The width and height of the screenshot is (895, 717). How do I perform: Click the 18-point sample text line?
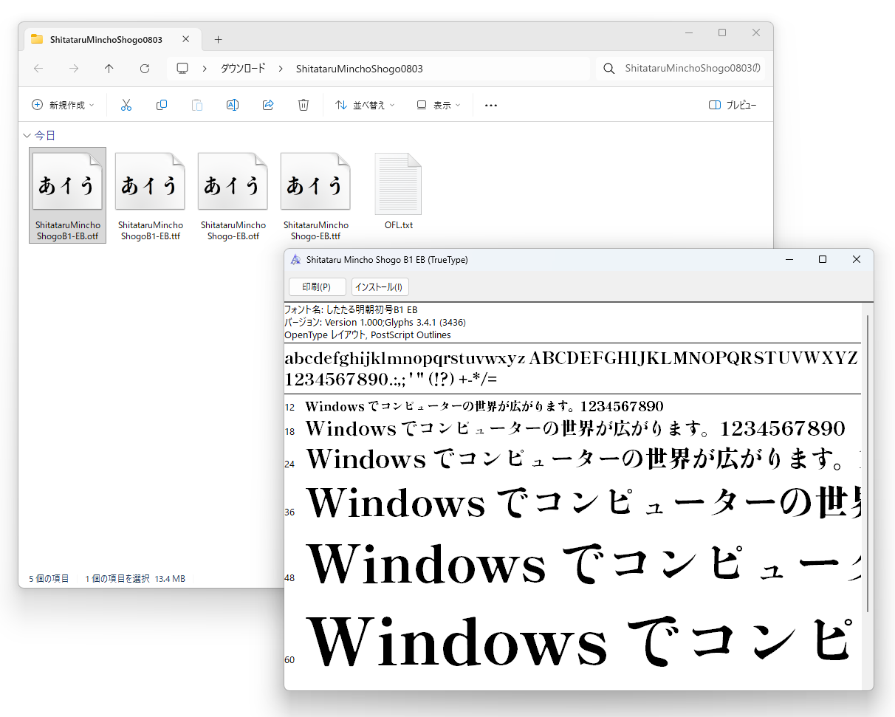click(575, 429)
